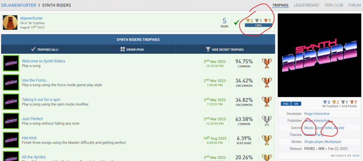The width and height of the screenshot is (363, 161).
Task: Click the green completion checkmark icon
Action: 236,23
